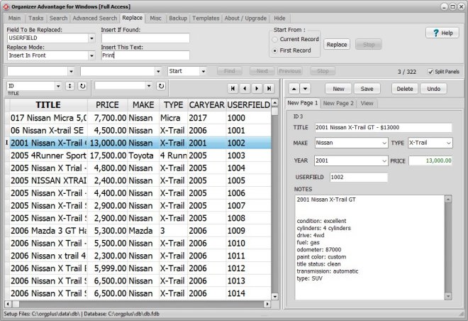Click refresh icon next to ID sort
The width and height of the screenshot is (468, 321).
(x=83, y=86)
